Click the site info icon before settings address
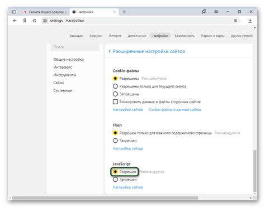265x208 pixels. click(x=45, y=21)
